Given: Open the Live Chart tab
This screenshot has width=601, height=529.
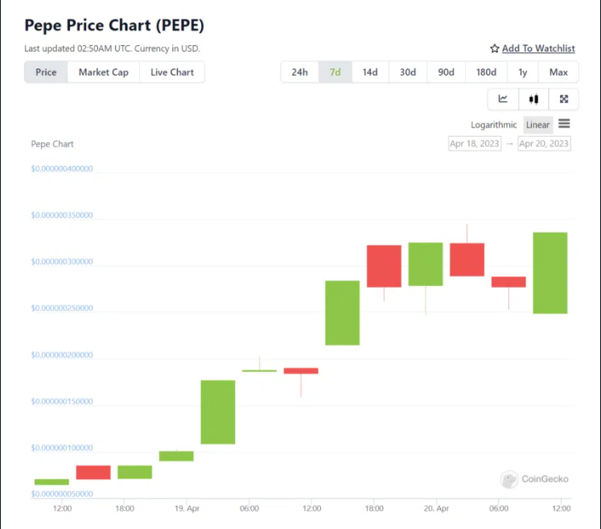Looking at the screenshot, I should (x=172, y=72).
